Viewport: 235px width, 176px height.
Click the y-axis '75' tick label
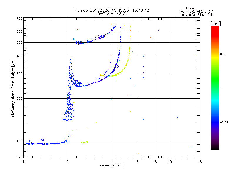coord(21,157)
